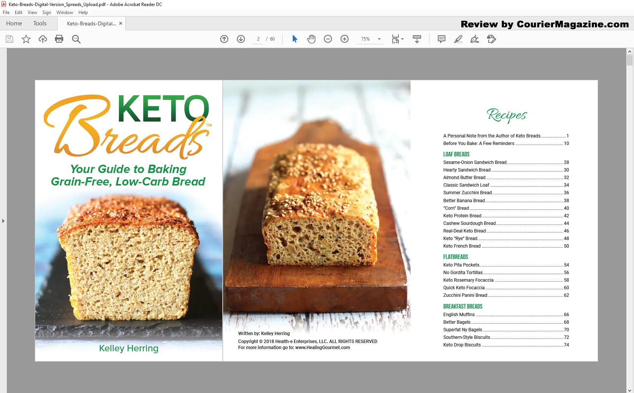The height and width of the screenshot is (393, 634).
Task: Click 'English Muffins' contents entry
Action: tap(506, 315)
